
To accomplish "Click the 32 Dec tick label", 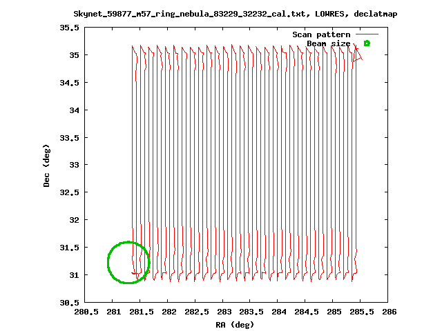I will [x=75, y=220].
